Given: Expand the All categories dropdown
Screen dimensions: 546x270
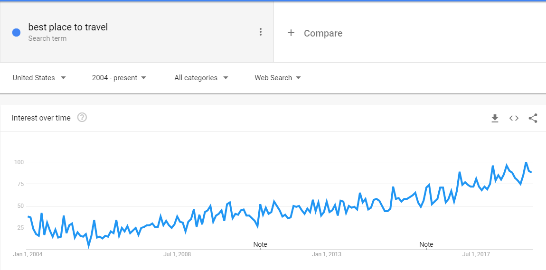Looking at the screenshot, I should click(x=201, y=78).
